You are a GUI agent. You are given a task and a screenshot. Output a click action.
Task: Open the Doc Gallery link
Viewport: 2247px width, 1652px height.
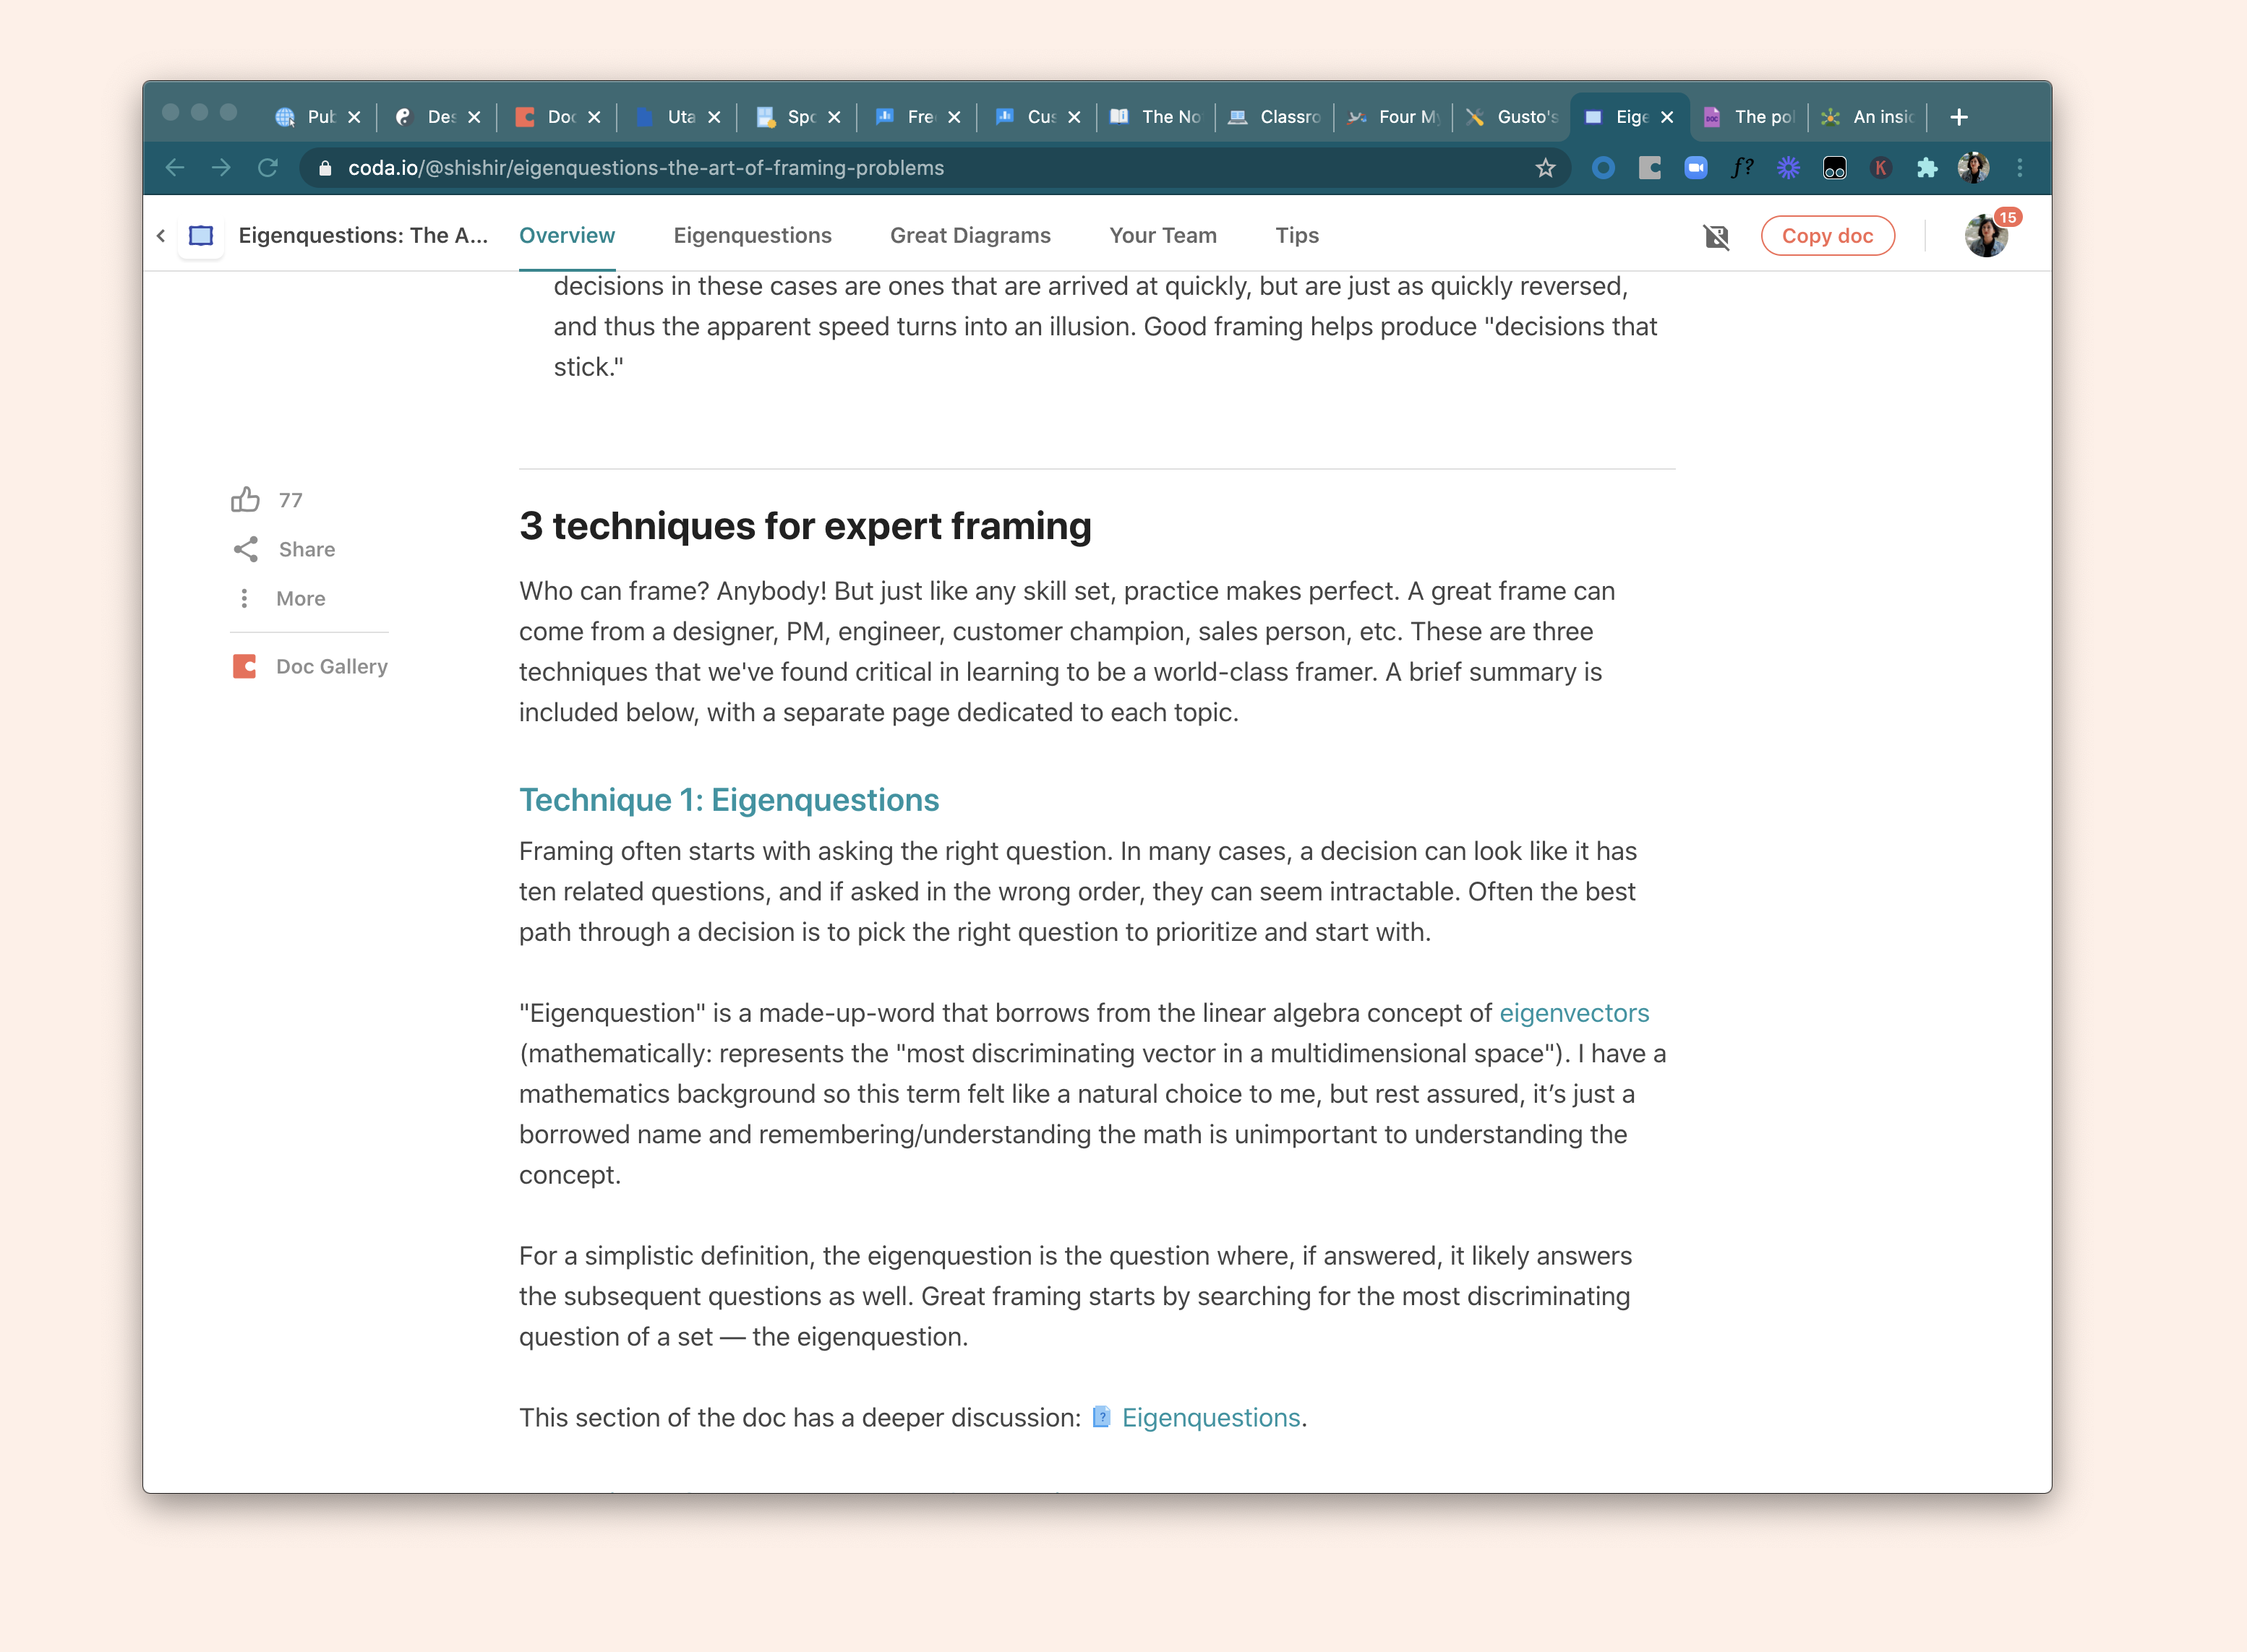tap(330, 666)
